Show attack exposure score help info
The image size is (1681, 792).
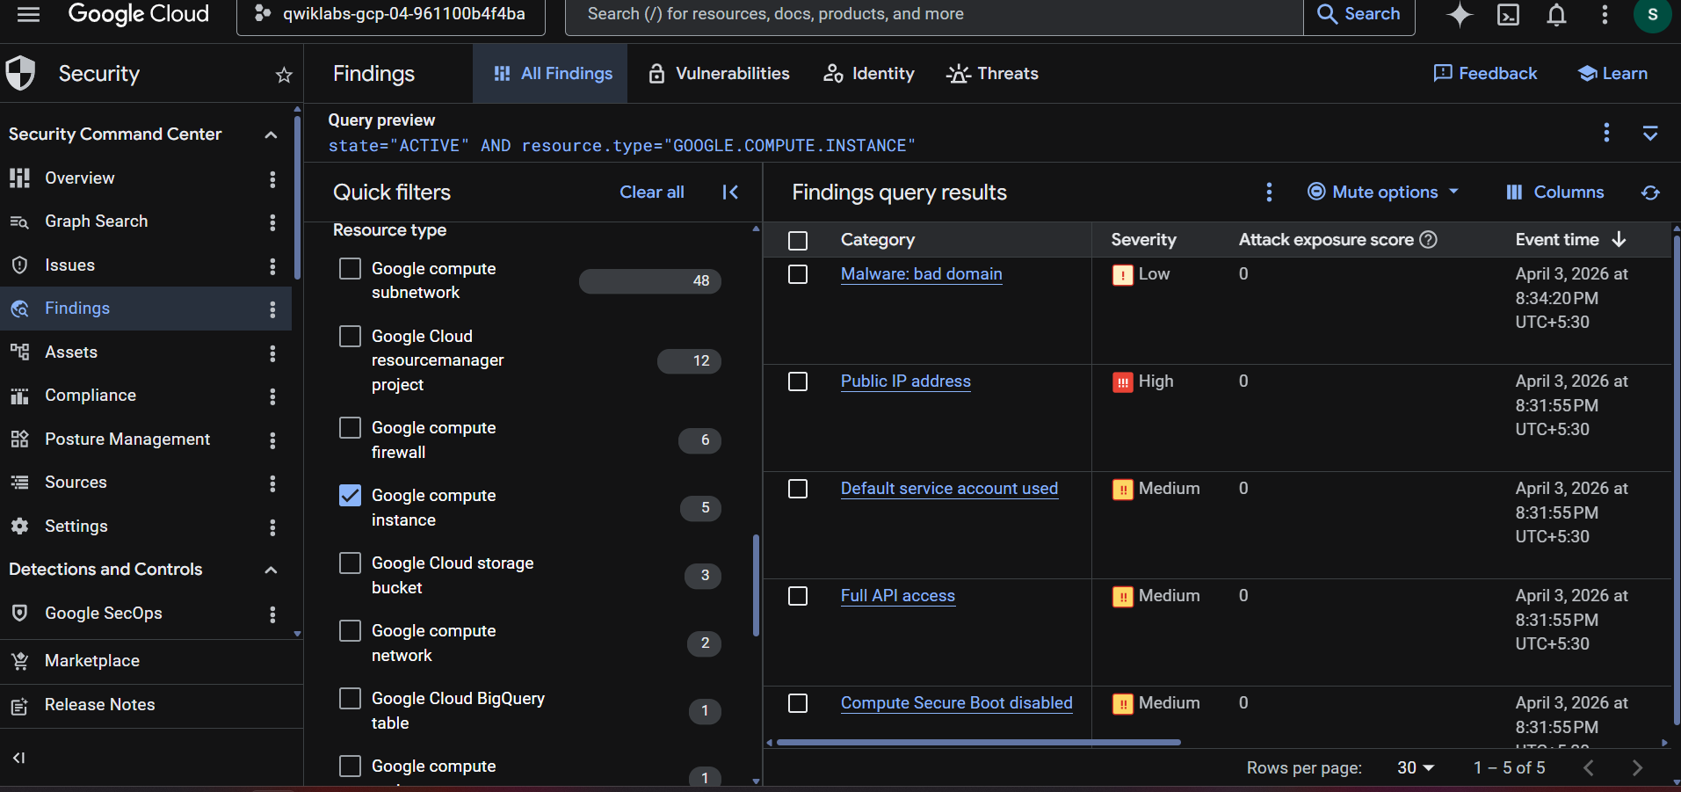point(1429,239)
